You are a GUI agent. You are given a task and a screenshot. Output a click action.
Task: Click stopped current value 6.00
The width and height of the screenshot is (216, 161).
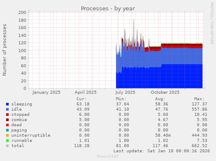click(84, 115)
